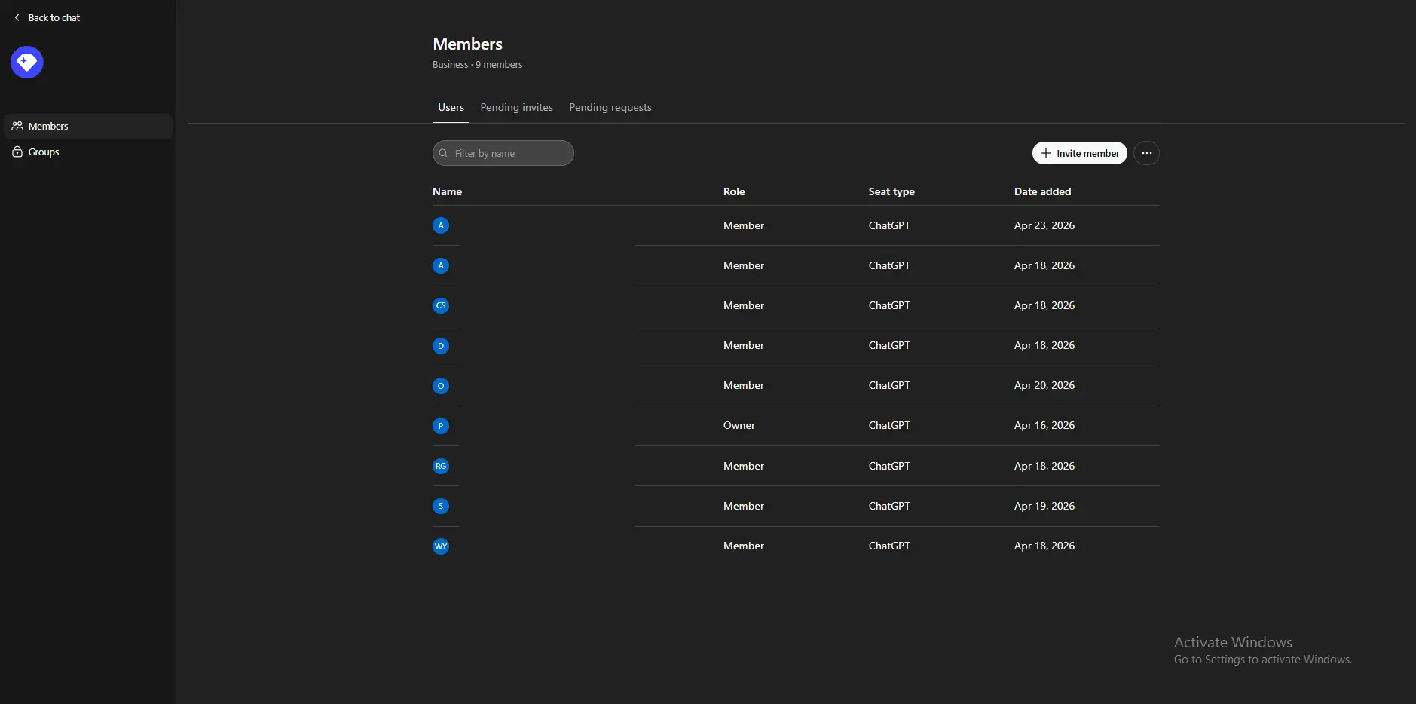
Task: Select the CS avatar icon
Action: click(x=441, y=305)
